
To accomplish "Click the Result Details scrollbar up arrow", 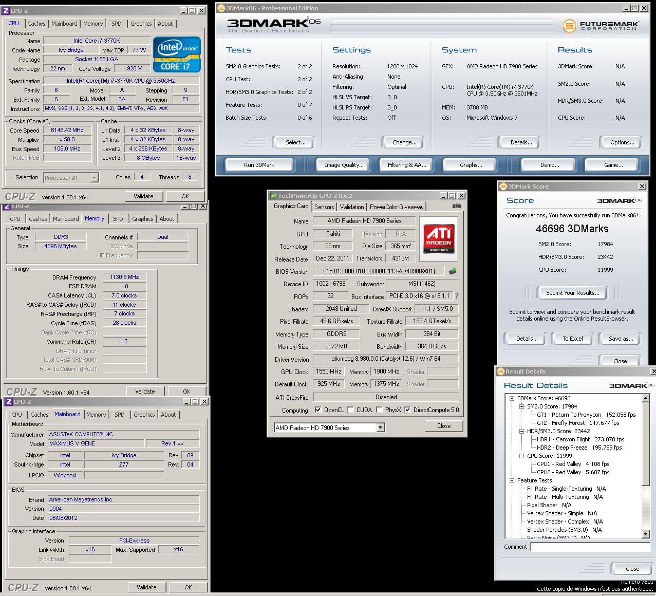I will point(646,398).
